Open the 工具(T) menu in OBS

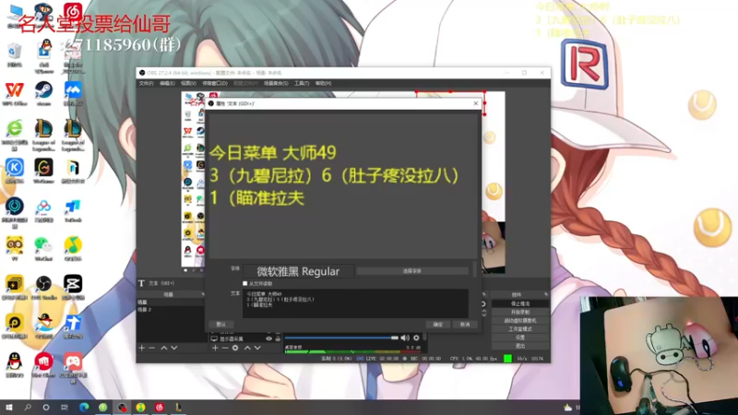302,83
